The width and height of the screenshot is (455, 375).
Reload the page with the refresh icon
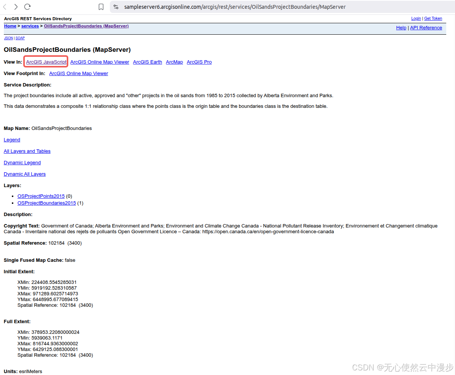click(27, 7)
